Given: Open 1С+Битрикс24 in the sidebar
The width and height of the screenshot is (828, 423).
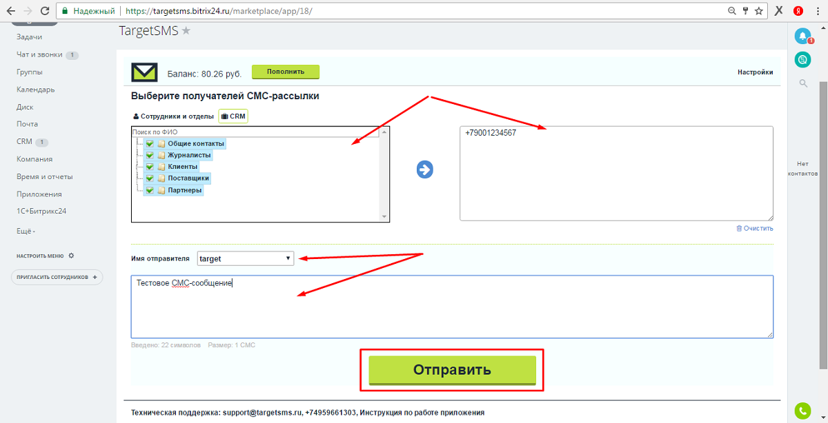Looking at the screenshot, I should pos(41,211).
